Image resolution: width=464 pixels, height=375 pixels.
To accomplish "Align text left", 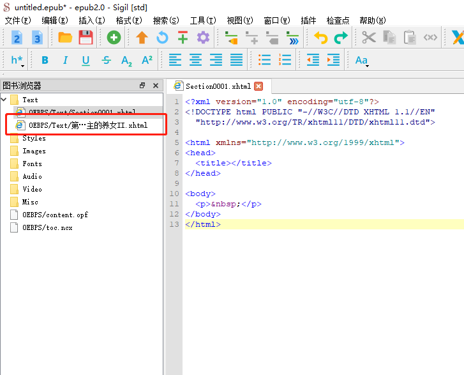I will (175, 60).
